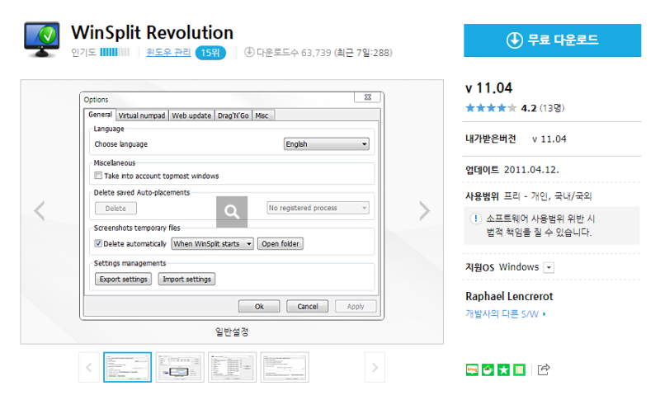Viewport: 660px width, 414px height.
Task: Go to the previous screenshot with the large left arrow
Action: [x=40, y=211]
